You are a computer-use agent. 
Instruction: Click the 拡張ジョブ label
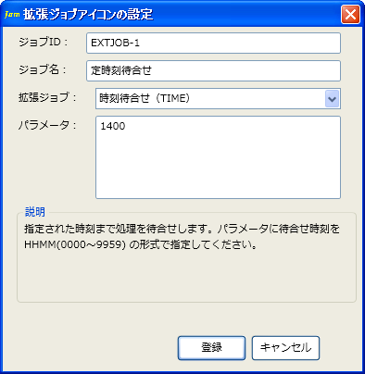(47, 97)
